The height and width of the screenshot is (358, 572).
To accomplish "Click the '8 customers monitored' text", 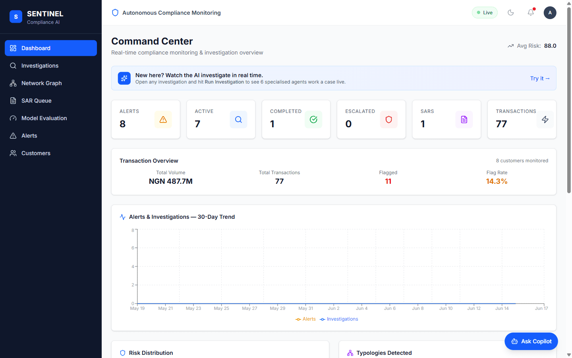I will click(522, 161).
